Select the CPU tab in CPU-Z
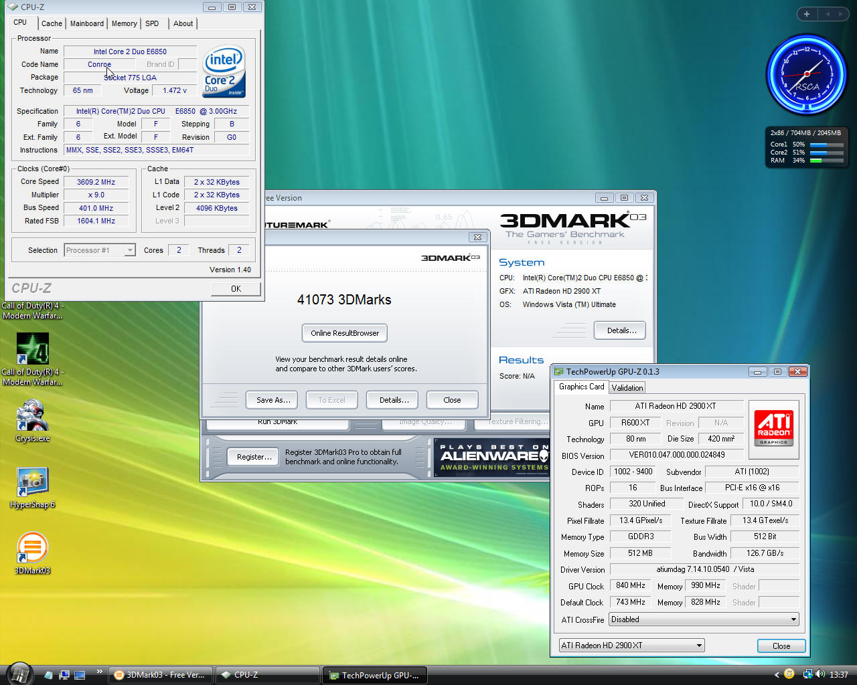Viewport: 857px width, 685px height. [x=21, y=22]
